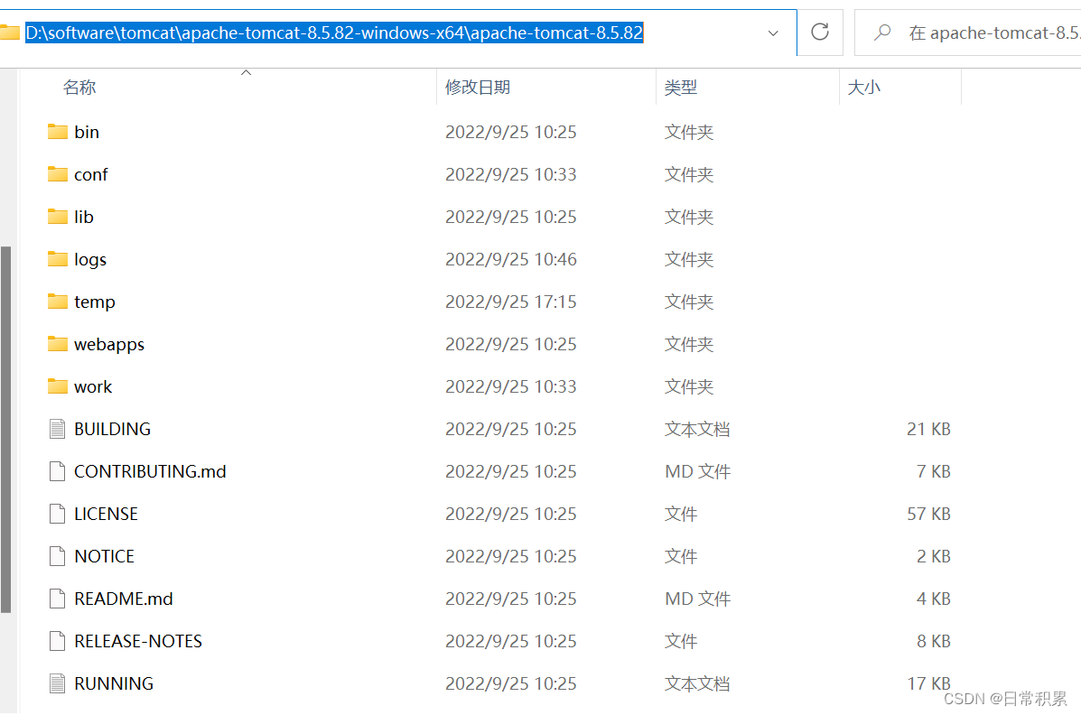Click the RELEASE-NOTES file icon
Image resolution: width=1081 pixels, height=715 pixels.
coord(58,641)
